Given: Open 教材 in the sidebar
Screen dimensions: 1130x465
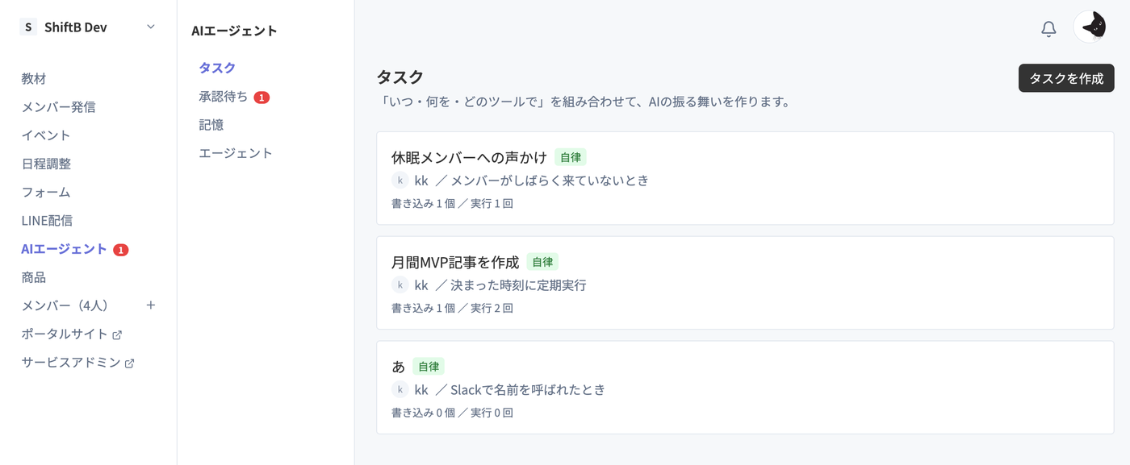Looking at the screenshot, I should tap(34, 79).
